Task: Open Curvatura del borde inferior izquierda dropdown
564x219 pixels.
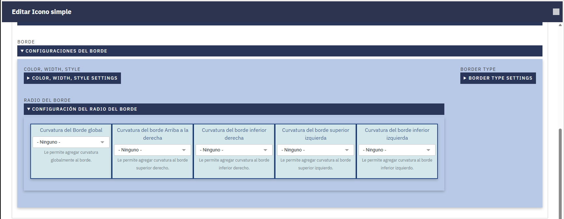Action: [x=397, y=150]
